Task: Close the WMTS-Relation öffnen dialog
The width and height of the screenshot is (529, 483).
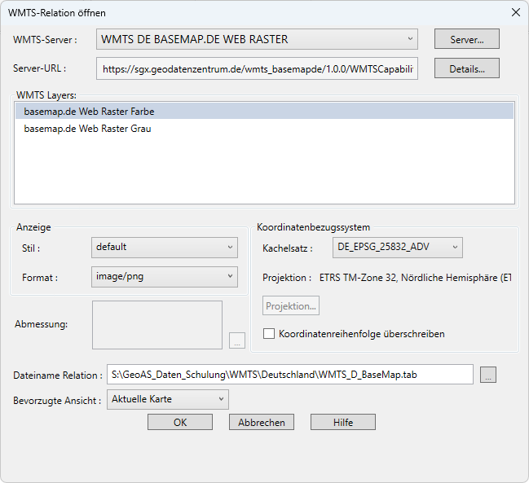Action: (x=515, y=12)
